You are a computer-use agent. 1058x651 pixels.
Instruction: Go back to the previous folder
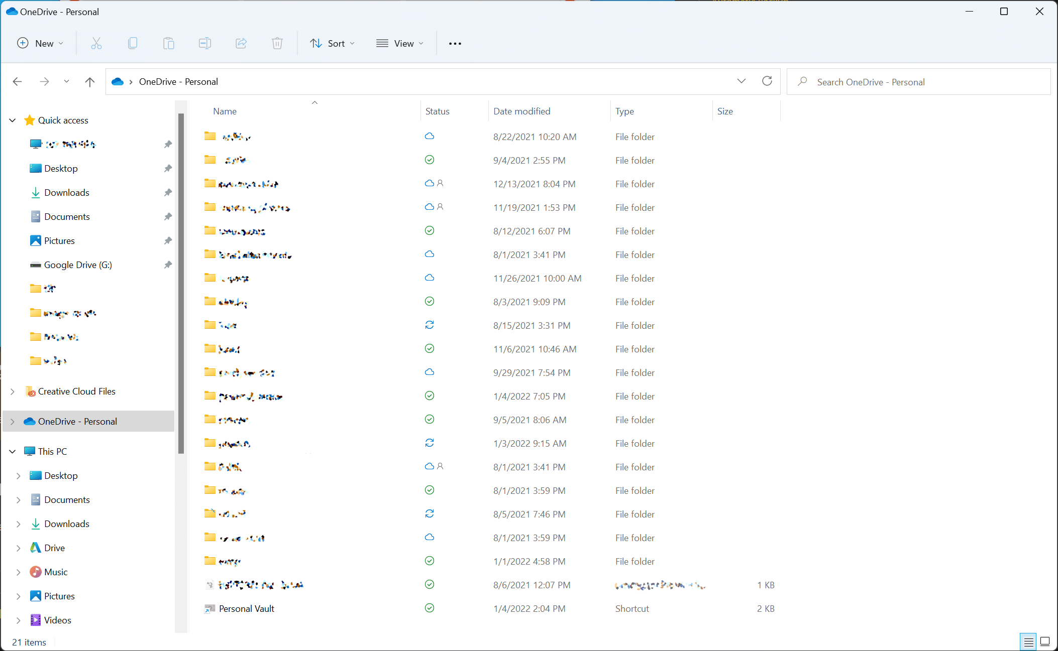(17, 81)
